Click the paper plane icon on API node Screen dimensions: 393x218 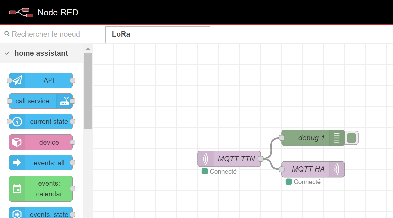pos(17,80)
